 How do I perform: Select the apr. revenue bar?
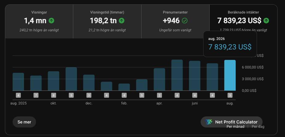click(159, 80)
